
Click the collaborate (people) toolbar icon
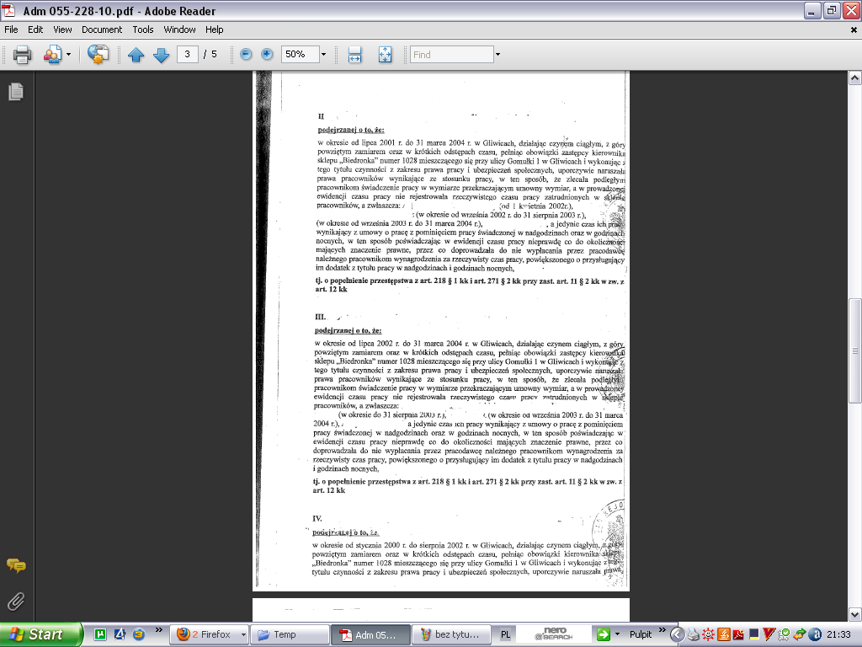pos(52,55)
